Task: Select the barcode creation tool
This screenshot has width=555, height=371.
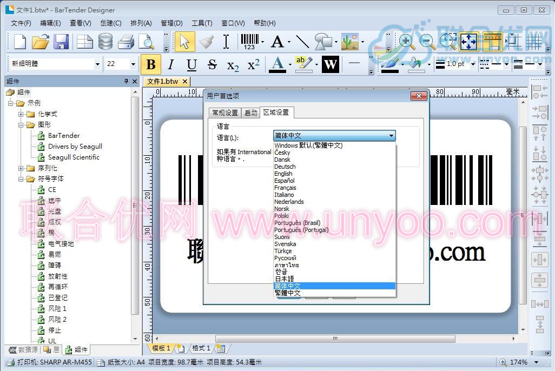Action: click(250, 42)
